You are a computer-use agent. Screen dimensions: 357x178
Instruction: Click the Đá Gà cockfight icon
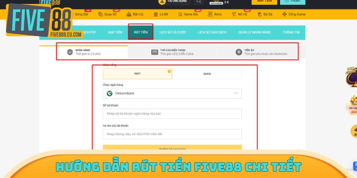click(260, 14)
